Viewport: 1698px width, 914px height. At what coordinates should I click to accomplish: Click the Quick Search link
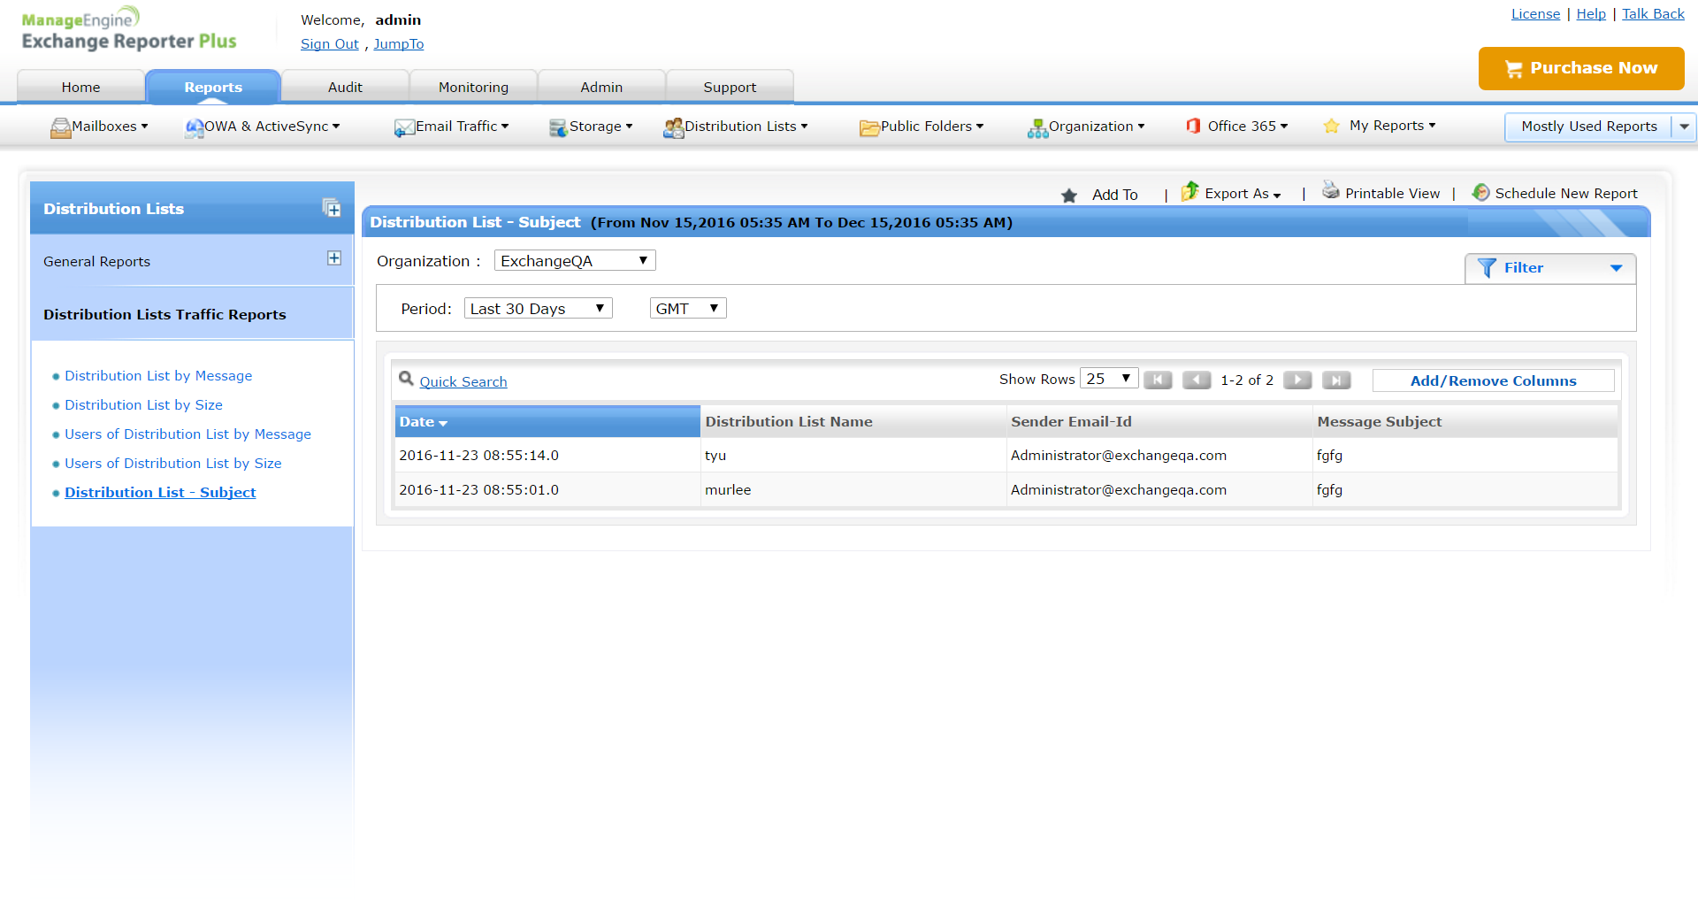(463, 382)
